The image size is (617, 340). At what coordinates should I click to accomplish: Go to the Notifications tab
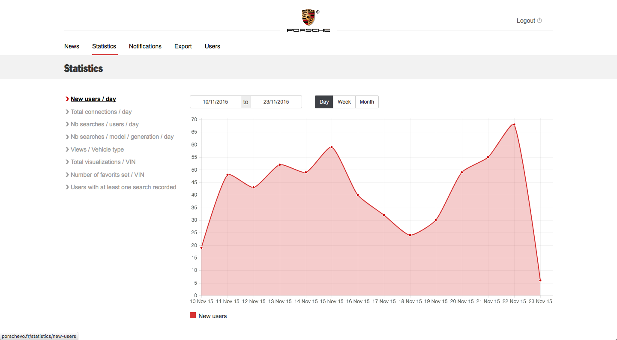click(145, 46)
